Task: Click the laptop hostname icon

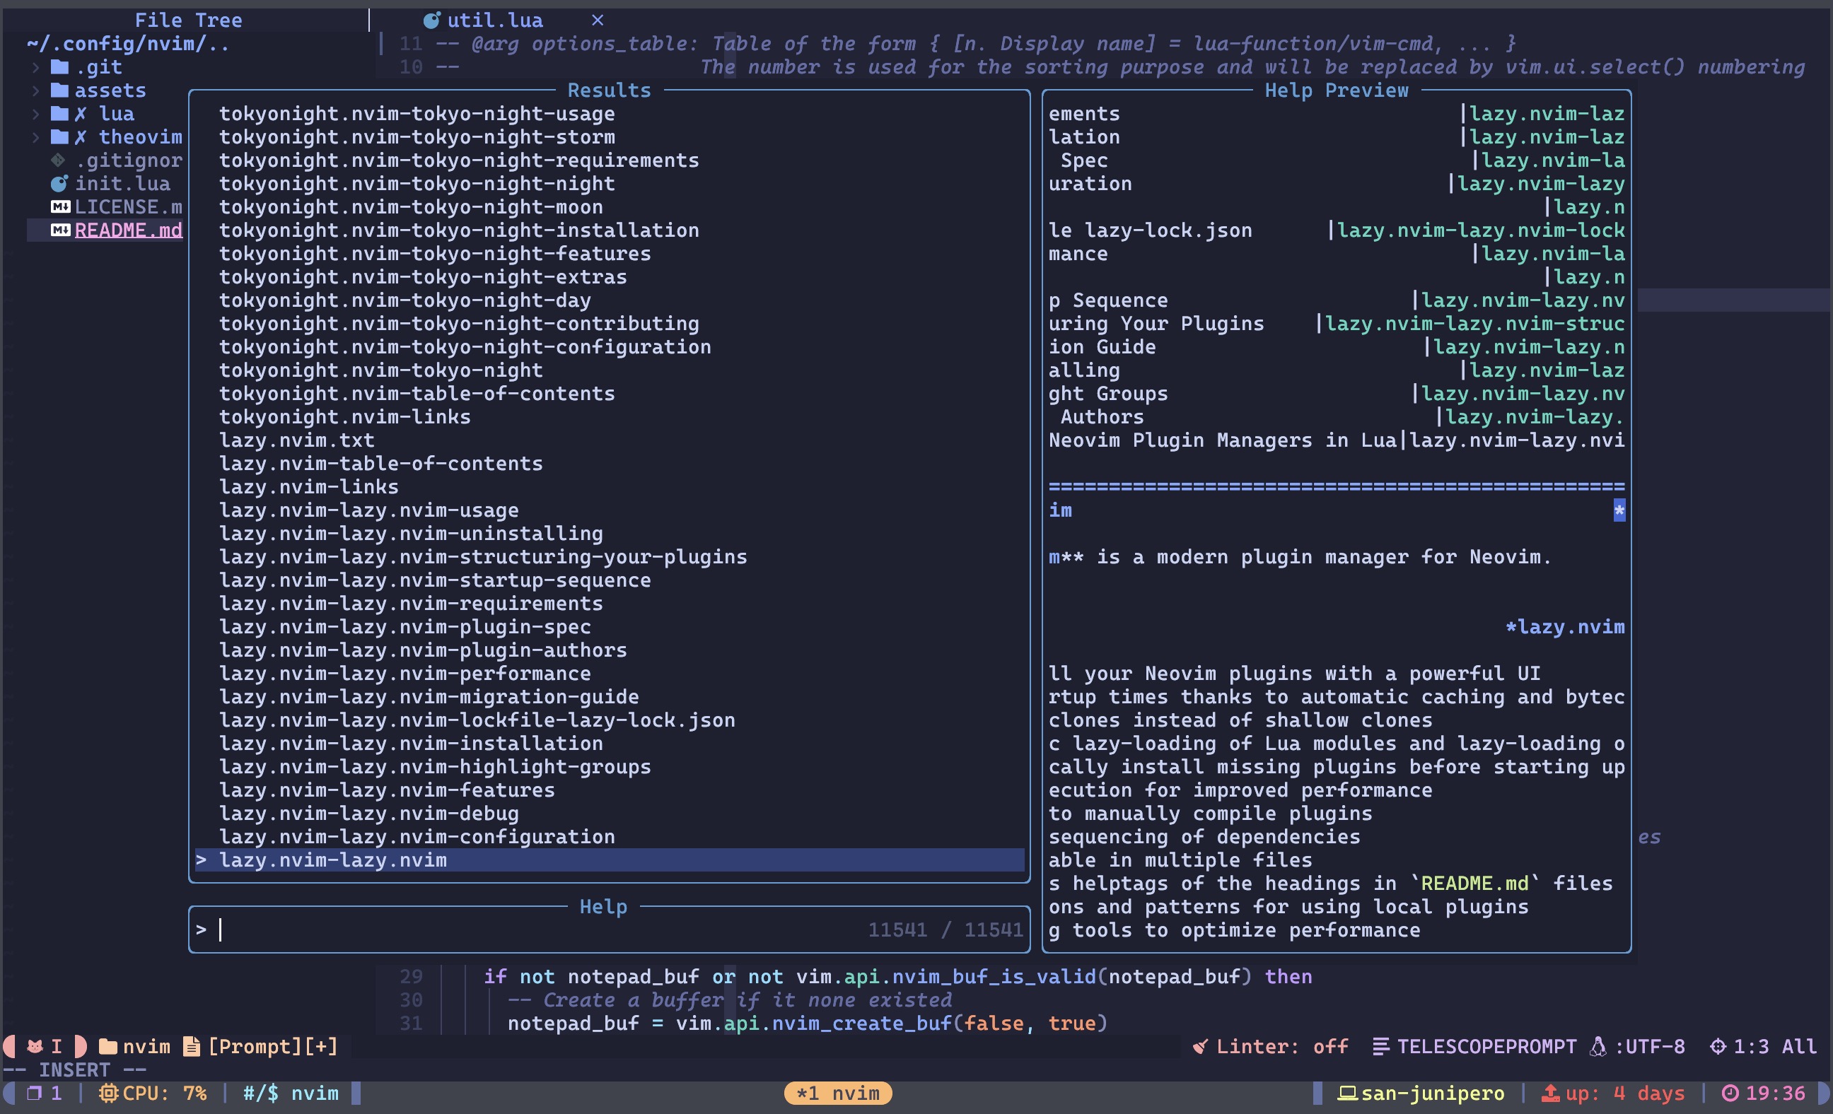Action: click(1348, 1094)
